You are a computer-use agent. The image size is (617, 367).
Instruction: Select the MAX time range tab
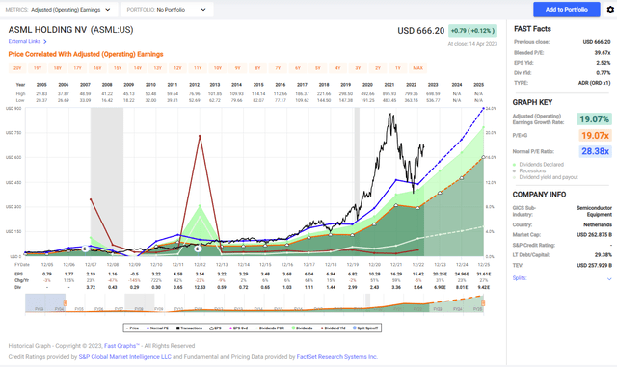[417, 68]
